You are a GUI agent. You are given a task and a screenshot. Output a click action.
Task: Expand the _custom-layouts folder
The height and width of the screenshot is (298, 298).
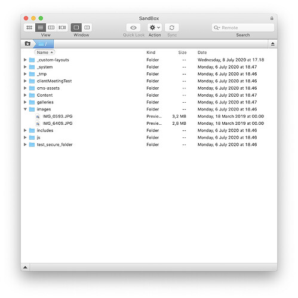pos(25,60)
